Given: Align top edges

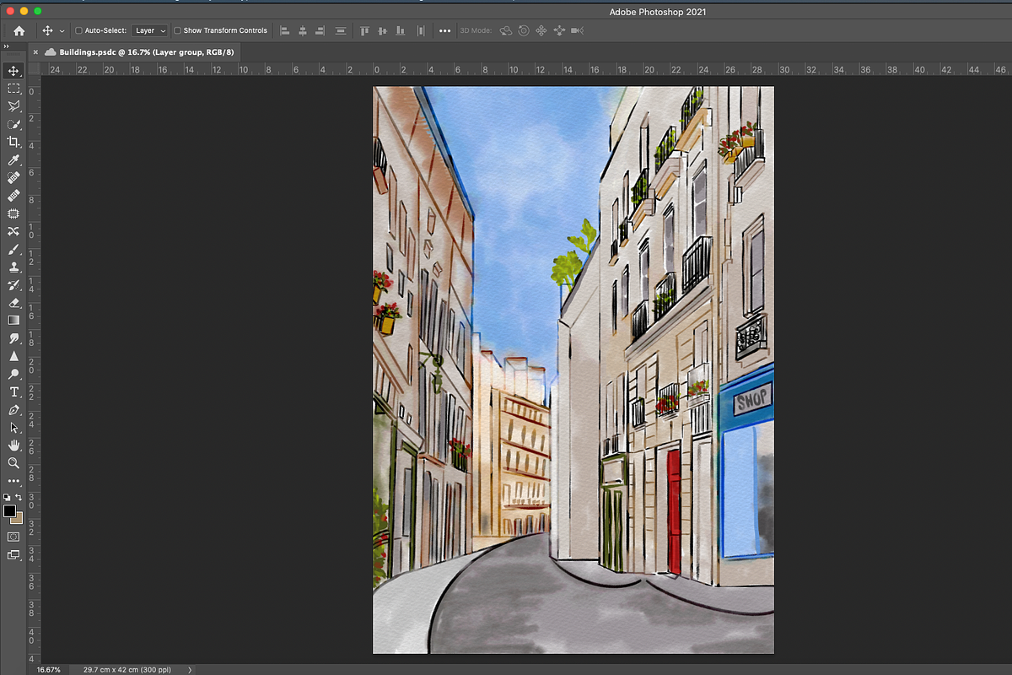Looking at the screenshot, I should click(364, 30).
